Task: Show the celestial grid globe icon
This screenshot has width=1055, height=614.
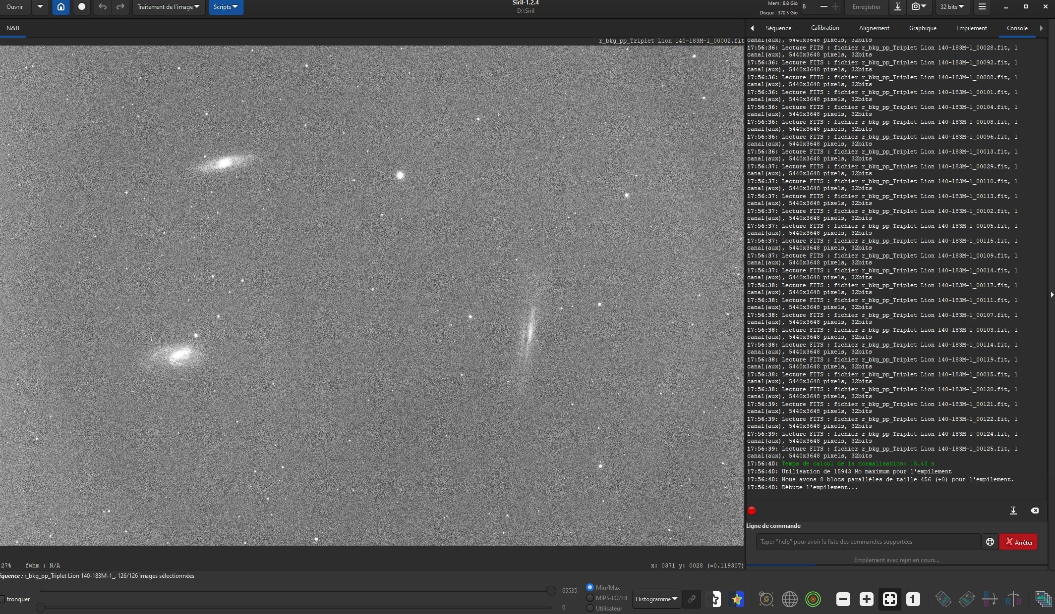Action: (789, 599)
